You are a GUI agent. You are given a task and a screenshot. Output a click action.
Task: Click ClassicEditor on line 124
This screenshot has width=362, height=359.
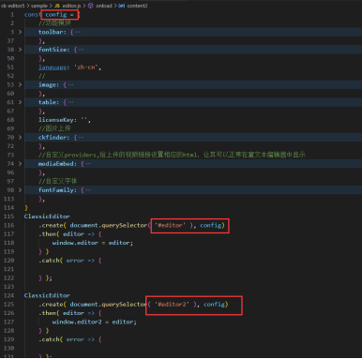(x=47, y=295)
